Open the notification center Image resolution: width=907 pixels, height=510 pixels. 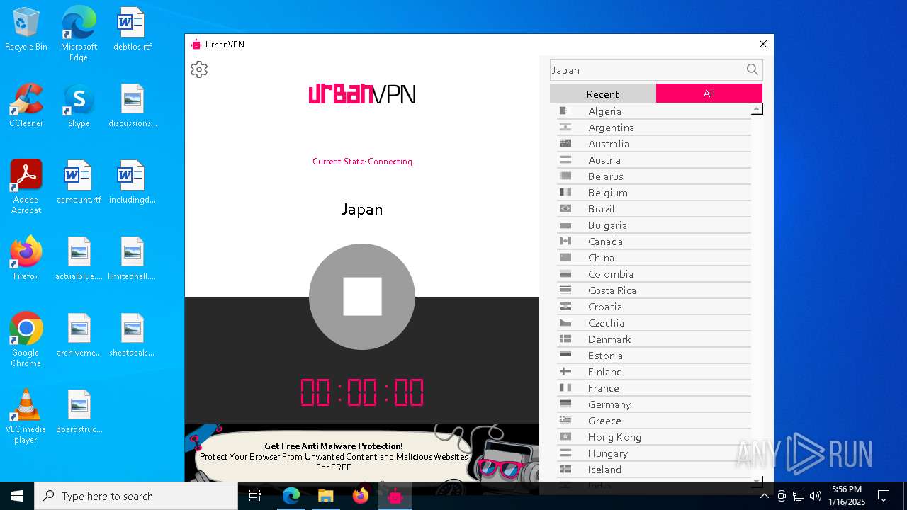coord(884,496)
